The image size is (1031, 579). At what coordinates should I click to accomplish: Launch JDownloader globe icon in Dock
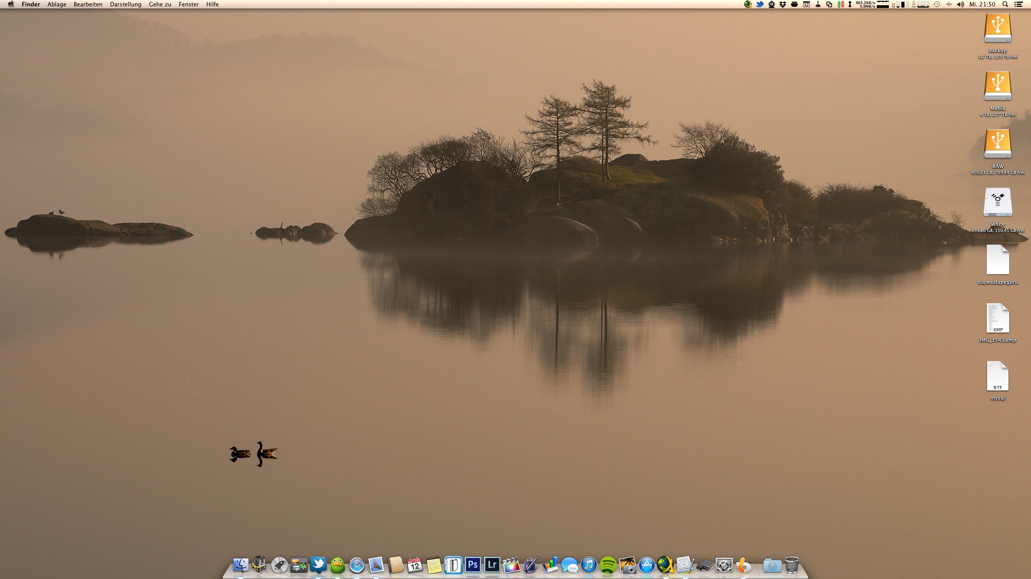(666, 565)
